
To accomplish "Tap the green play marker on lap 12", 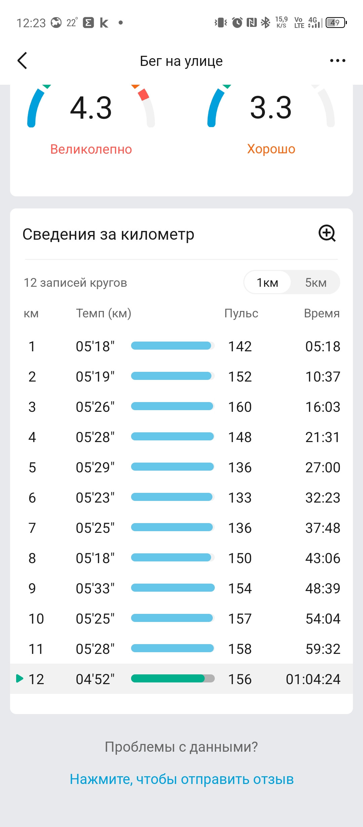I will point(19,678).
